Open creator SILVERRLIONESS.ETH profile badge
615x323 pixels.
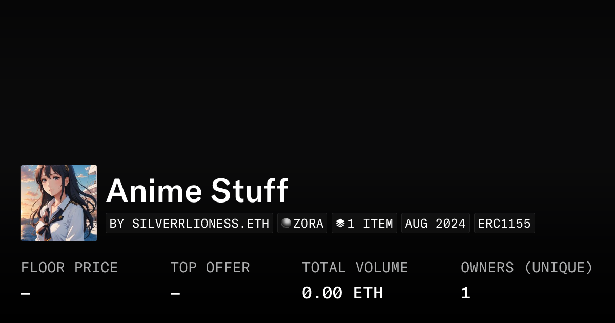pyautogui.click(x=189, y=224)
